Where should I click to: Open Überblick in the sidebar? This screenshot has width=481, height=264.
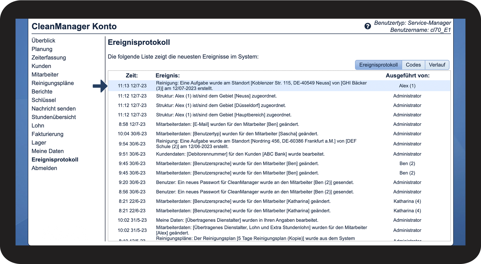(x=43, y=41)
